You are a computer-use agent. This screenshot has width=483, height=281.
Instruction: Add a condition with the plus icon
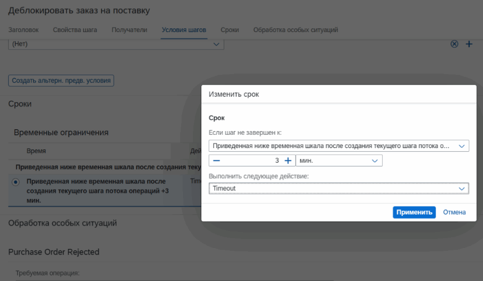click(x=469, y=44)
